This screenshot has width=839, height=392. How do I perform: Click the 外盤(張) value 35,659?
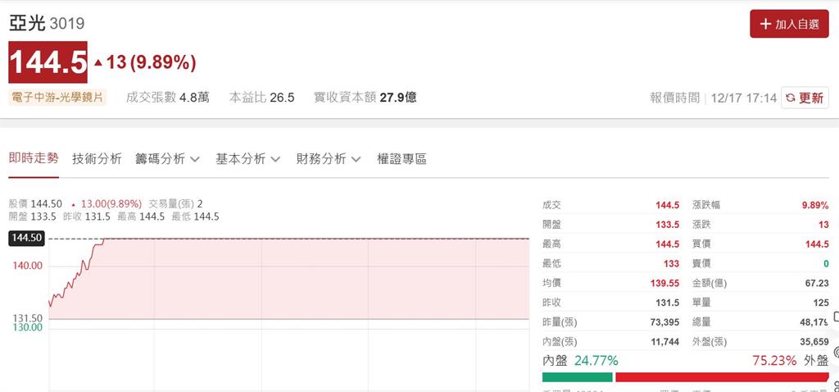pyautogui.click(x=814, y=342)
